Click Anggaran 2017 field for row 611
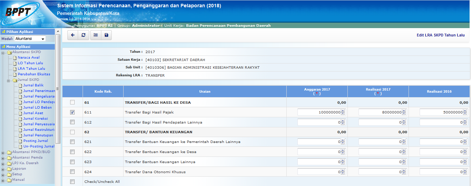Viewport: 471px width, 186px height. 319,112
